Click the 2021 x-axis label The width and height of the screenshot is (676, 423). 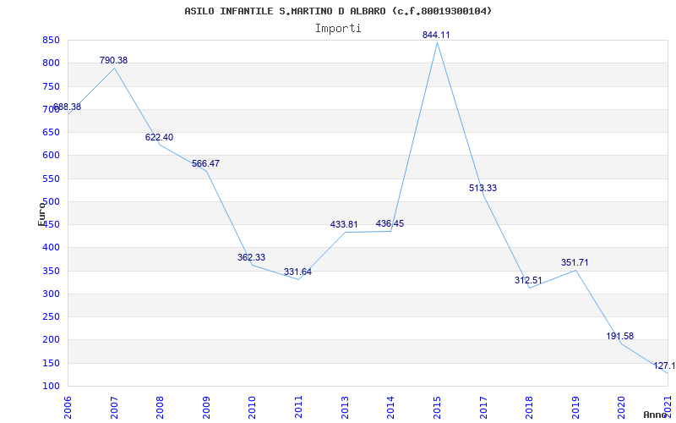668,407
